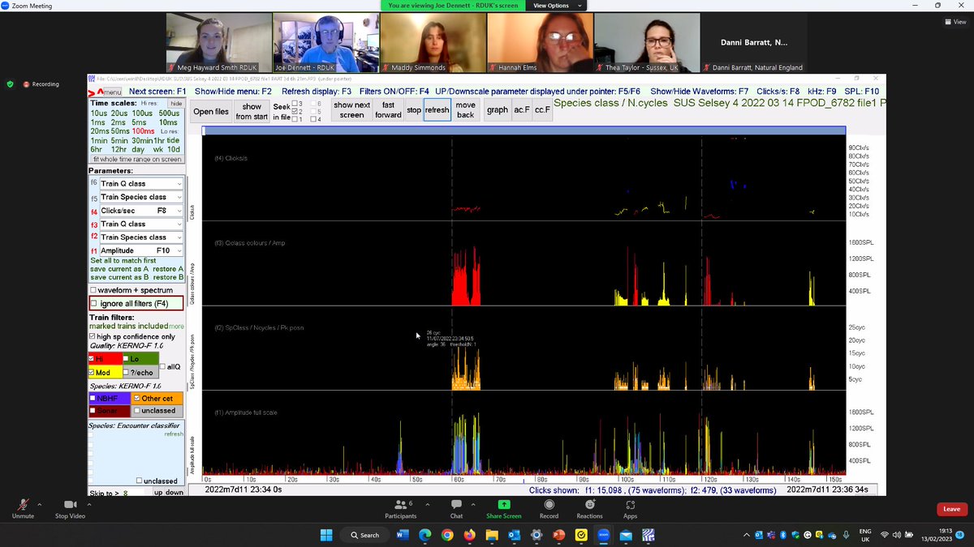The height and width of the screenshot is (547, 974).
Task: Select the tide time scale
Action: coord(173,140)
